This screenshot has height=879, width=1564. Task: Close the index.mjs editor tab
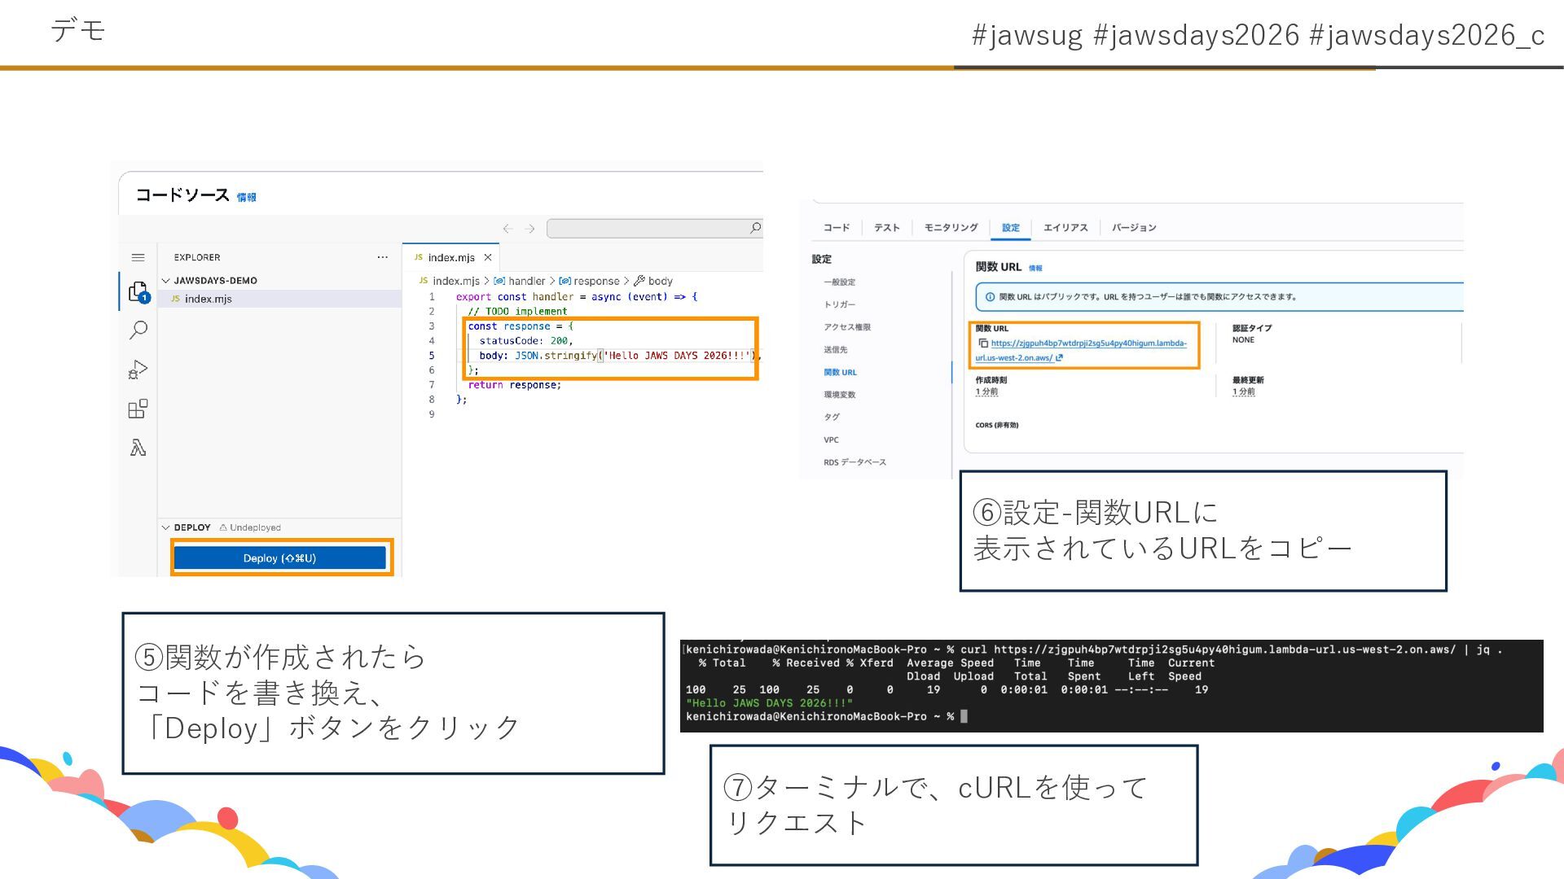click(488, 257)
